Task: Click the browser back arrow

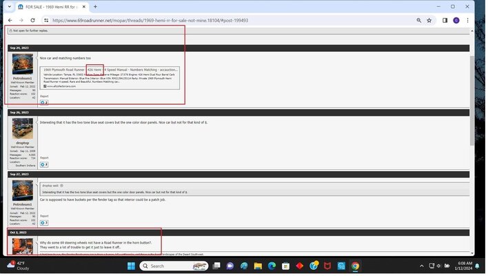Action: pyautogui.click(x=10, y=21)
